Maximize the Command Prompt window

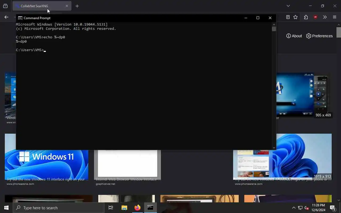click(x=258, y=18)
